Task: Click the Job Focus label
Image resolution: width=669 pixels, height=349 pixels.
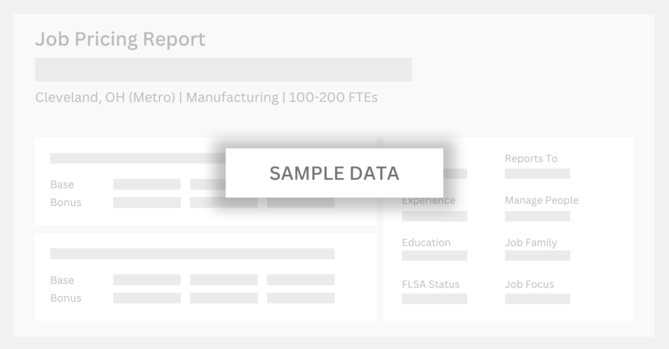Action: point(529,284)
